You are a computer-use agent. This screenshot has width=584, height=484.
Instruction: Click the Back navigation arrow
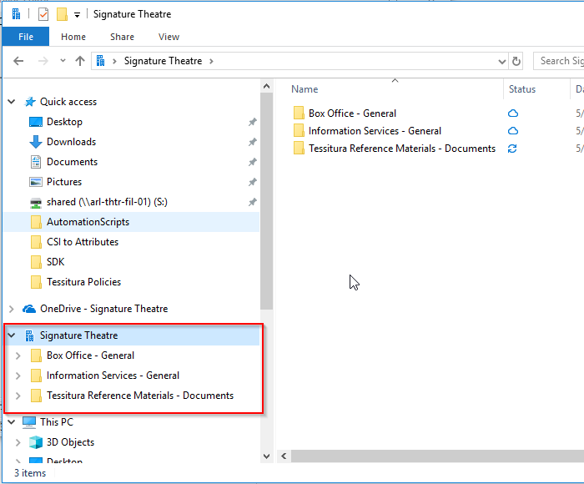18,61
